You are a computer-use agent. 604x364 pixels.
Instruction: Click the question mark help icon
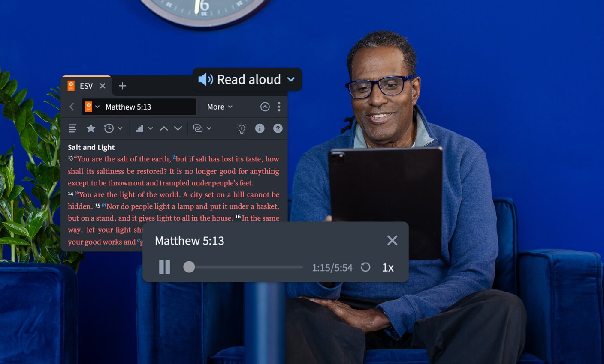click(x=278, y=128)
